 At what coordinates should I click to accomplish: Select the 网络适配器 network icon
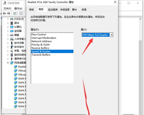point(12,63)
